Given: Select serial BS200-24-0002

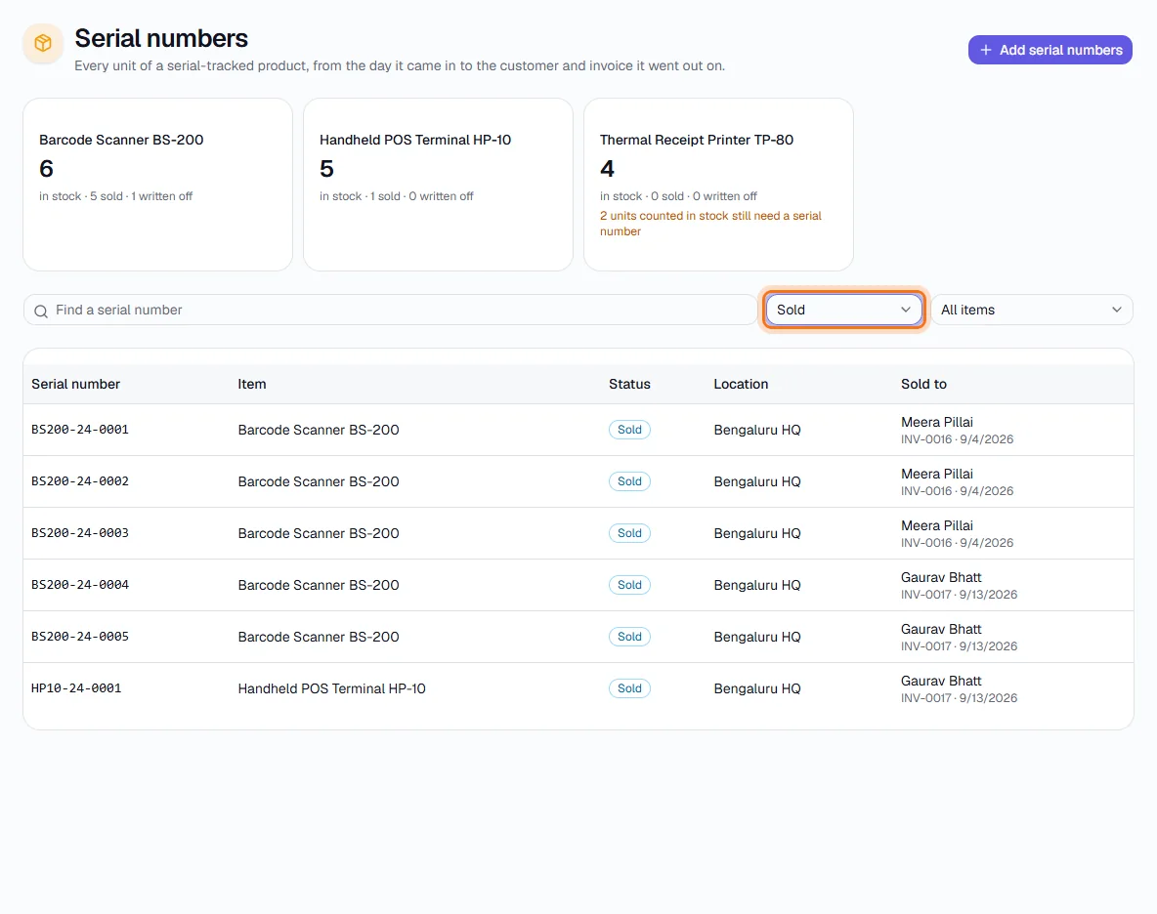Looking at the screenshot, I should pos(80,481).
